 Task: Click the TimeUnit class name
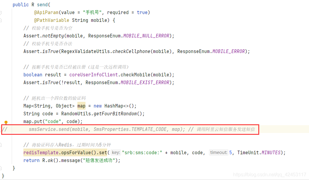coord(248,153)
